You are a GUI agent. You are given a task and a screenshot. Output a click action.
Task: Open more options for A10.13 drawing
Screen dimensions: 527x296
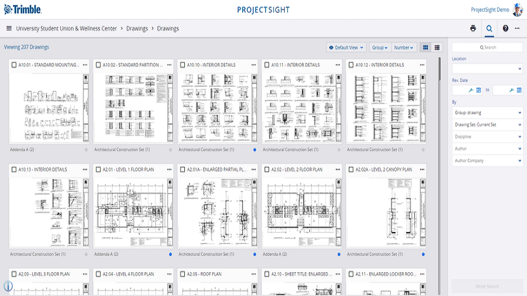pos(85,170)
